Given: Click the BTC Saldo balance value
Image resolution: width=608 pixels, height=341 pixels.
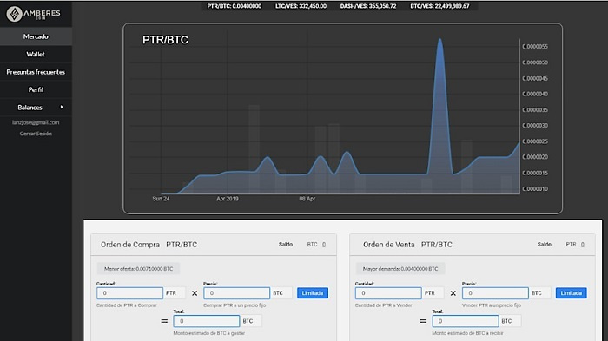Looking at the screenshot, I should point(324,245).
